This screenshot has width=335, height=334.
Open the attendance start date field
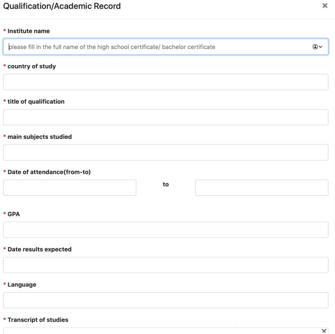70,188
